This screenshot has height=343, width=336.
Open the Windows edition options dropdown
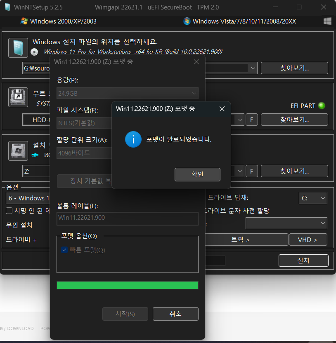pos(28,198)
